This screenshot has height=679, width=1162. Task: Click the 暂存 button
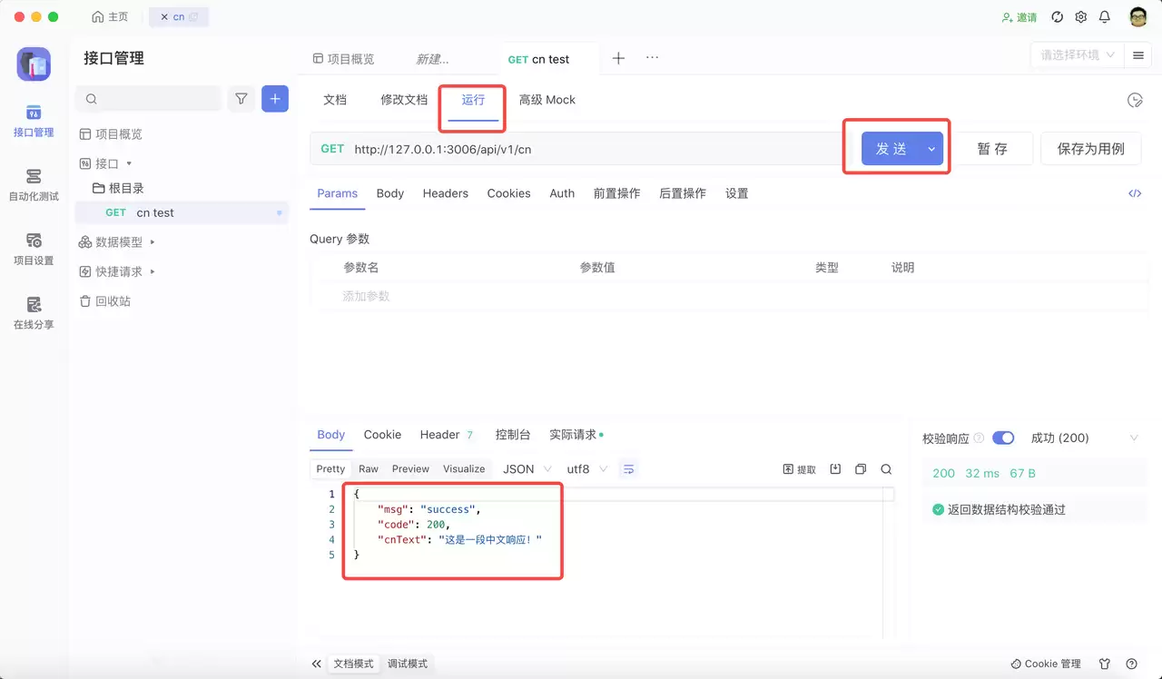click(x=992, y=149)
